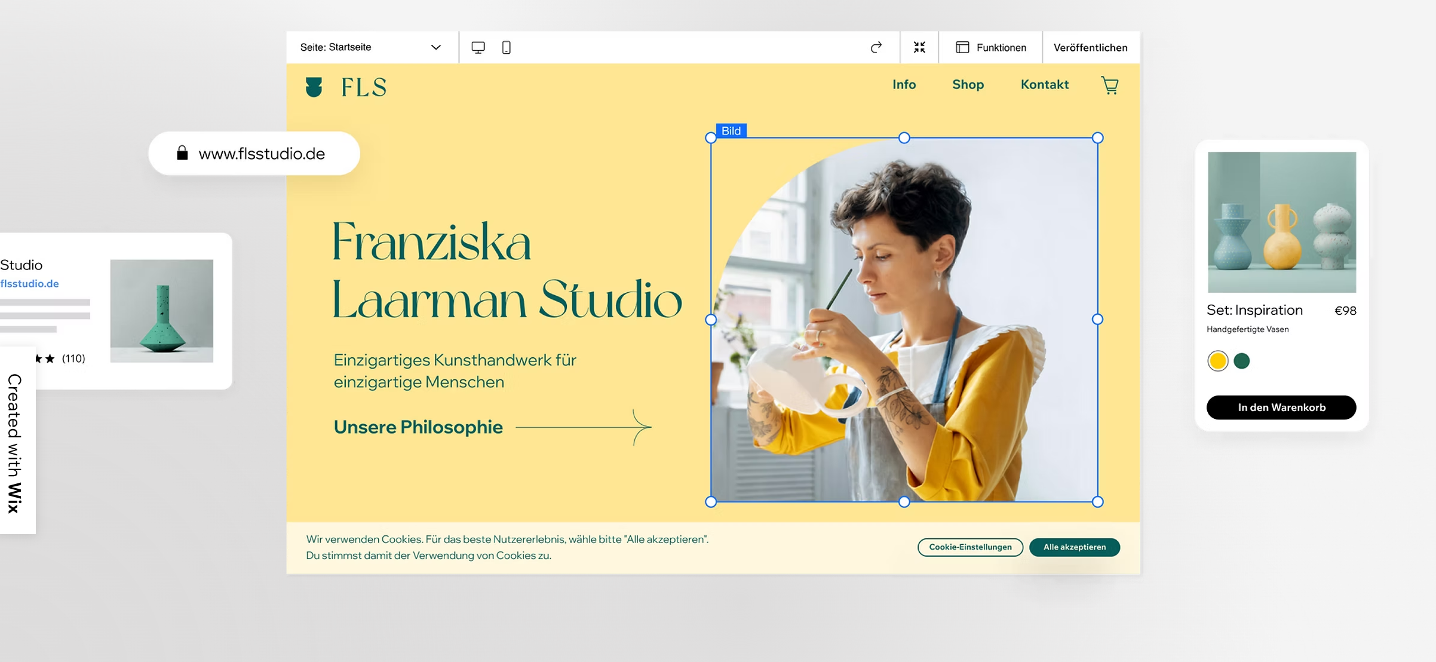Click the Franziska Laarman Studio heading
Viewport: 1436px width, 662px height.
pyautogui.click(x=507, y=270)
